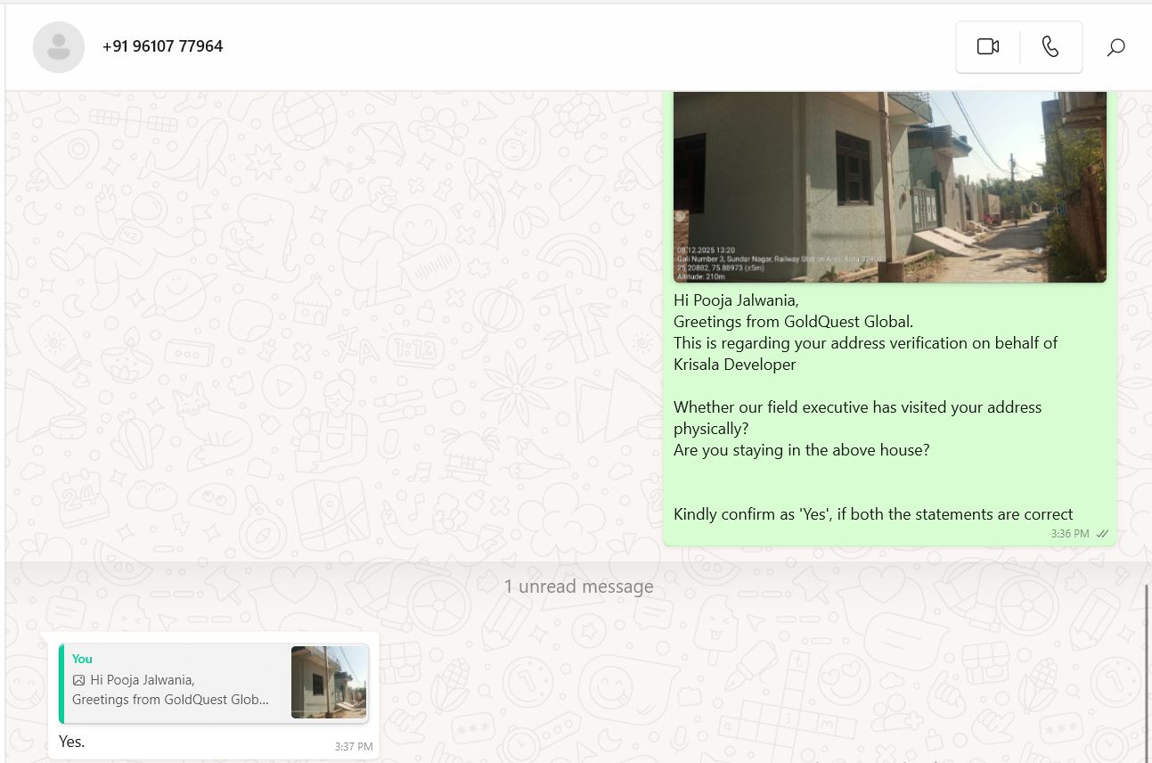The width and height of the screenshot is (1152, 763).
Task: Click the contact's profile avatar
Action: click(x=59, y=47)
